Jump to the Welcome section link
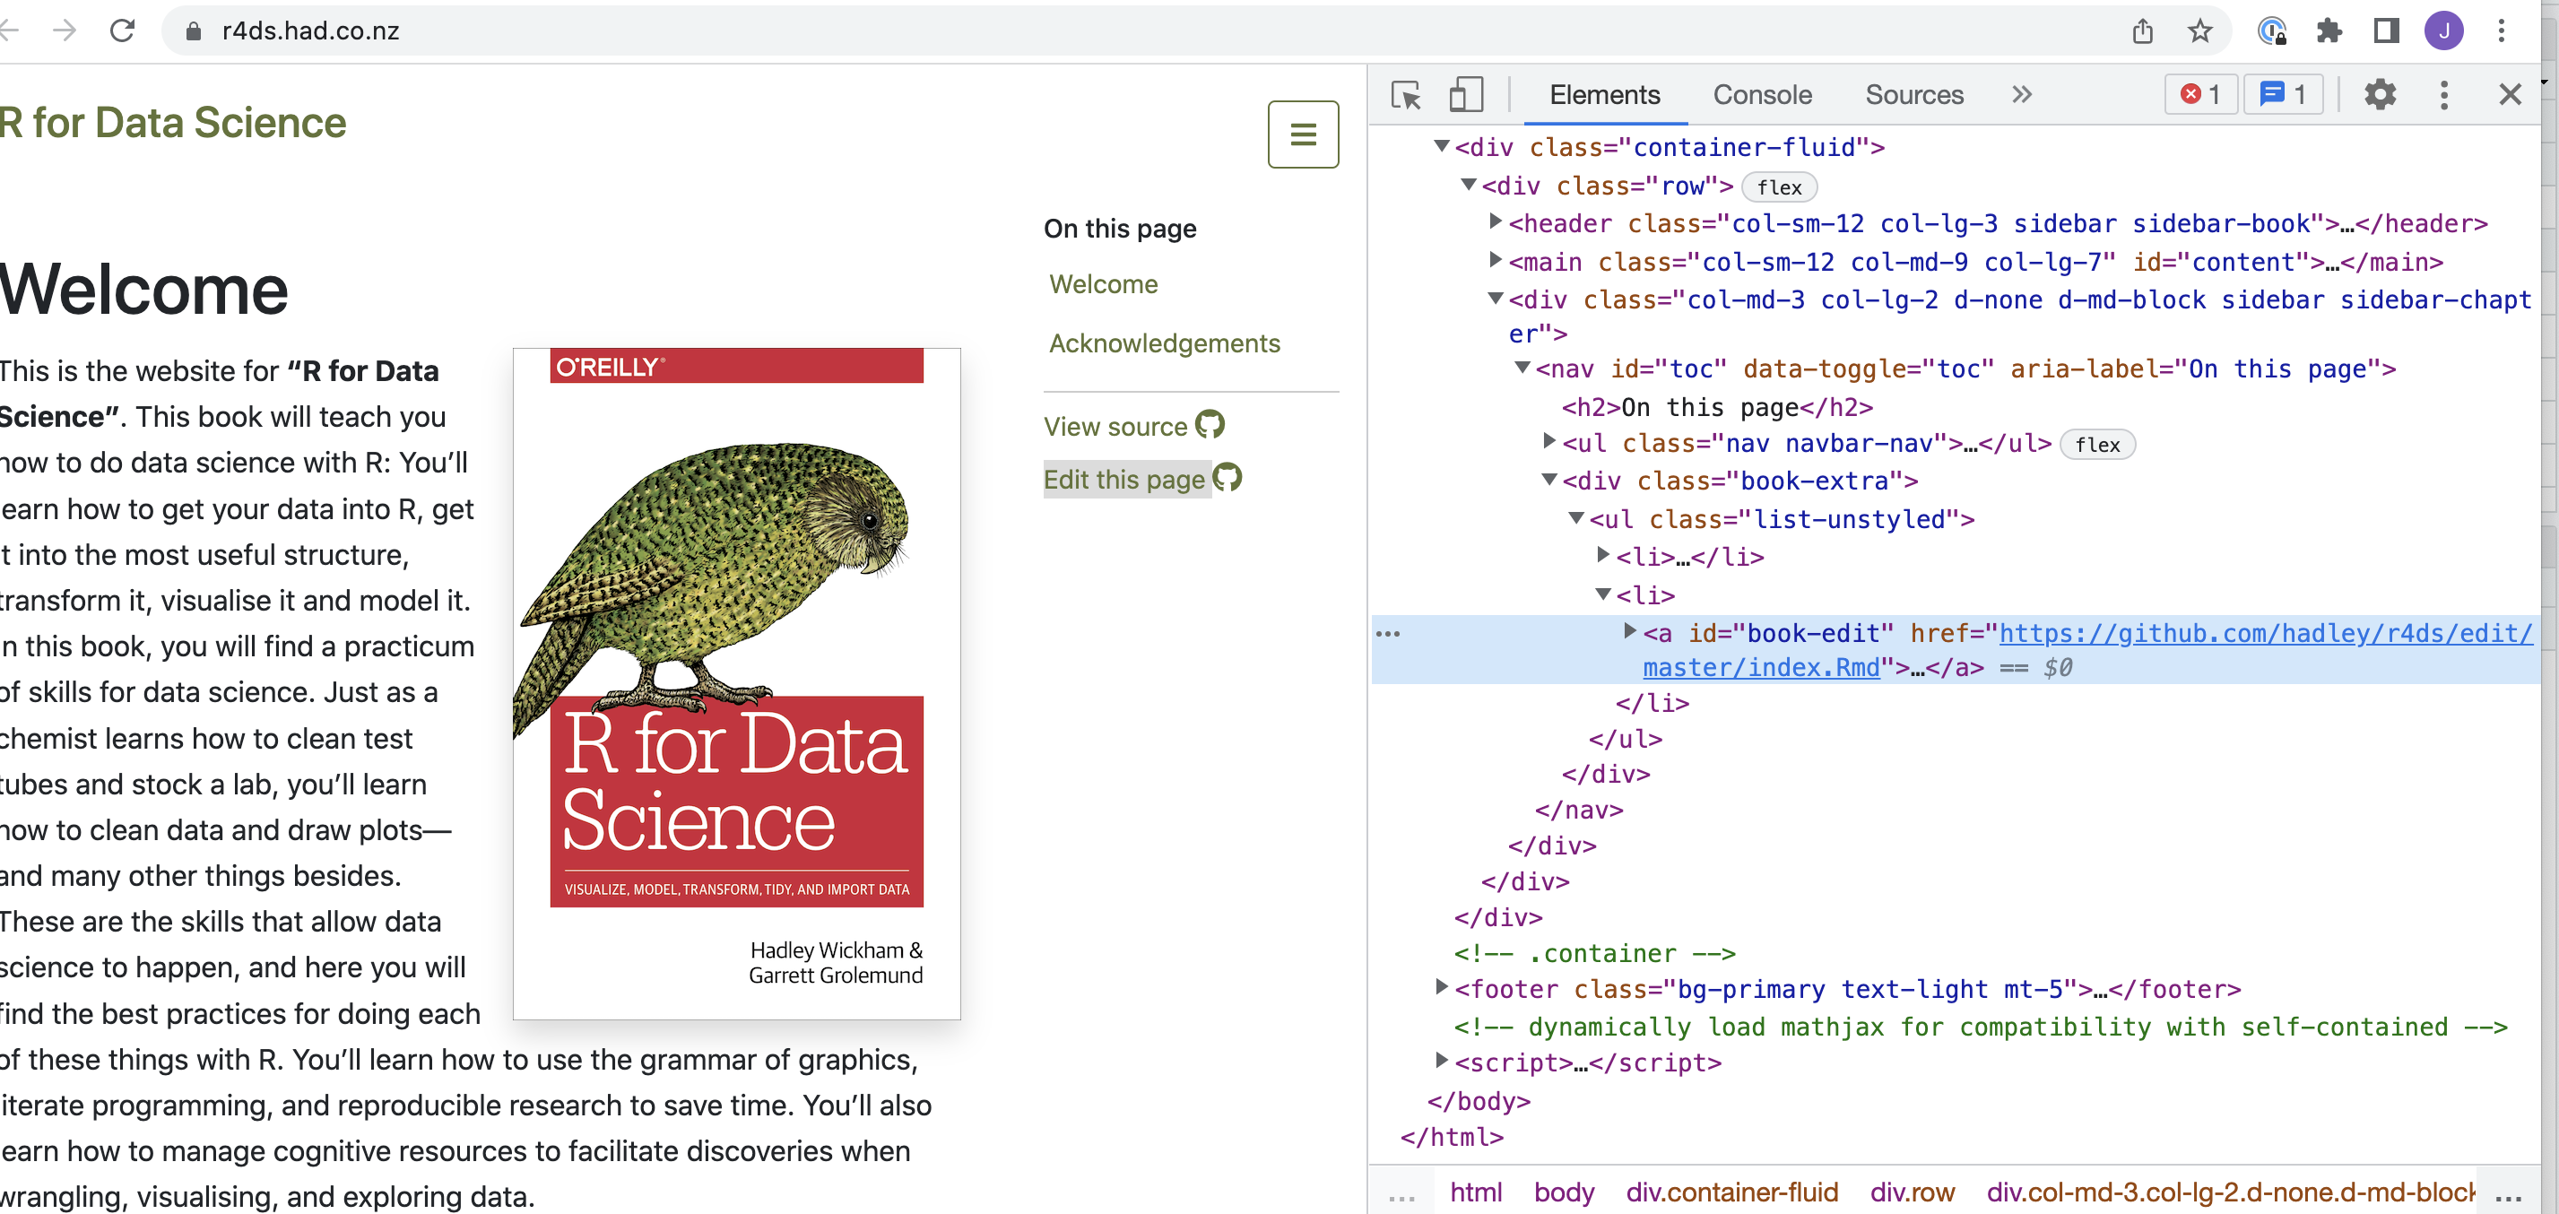2559x1214 pixels. pyautogui.click(x=1103, y=284)
